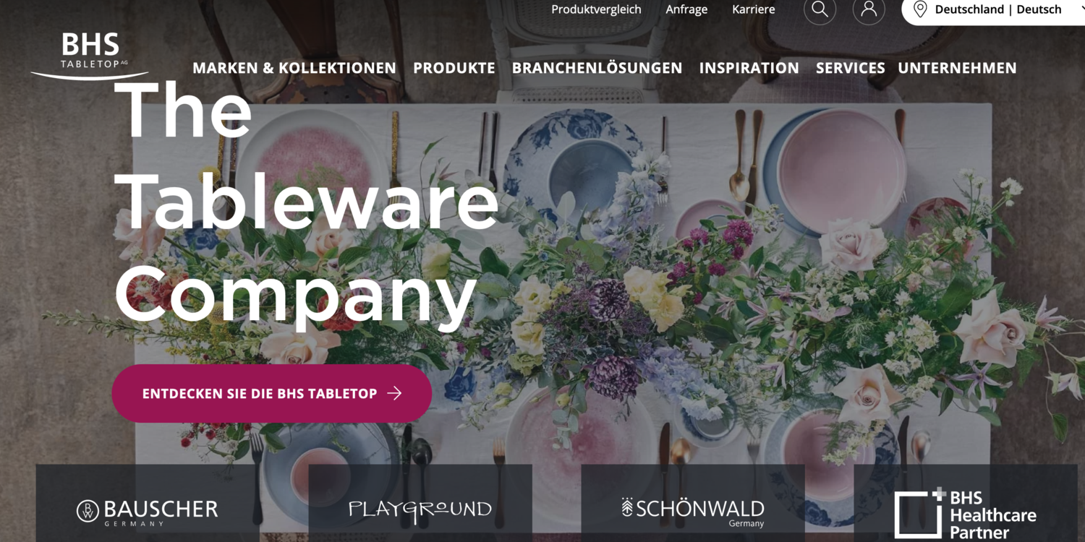Expand the Marken & Kollektionen menu

click(x=294, y=68)
